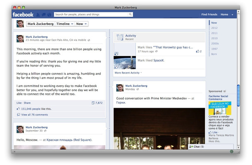Click the 23 minutes ago timestamp

click(x=35, y=40)
